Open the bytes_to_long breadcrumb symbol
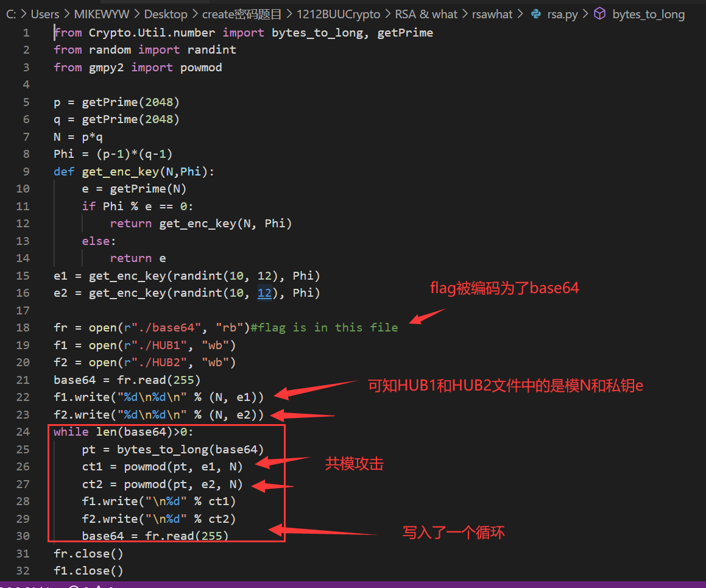 point(648,15)
